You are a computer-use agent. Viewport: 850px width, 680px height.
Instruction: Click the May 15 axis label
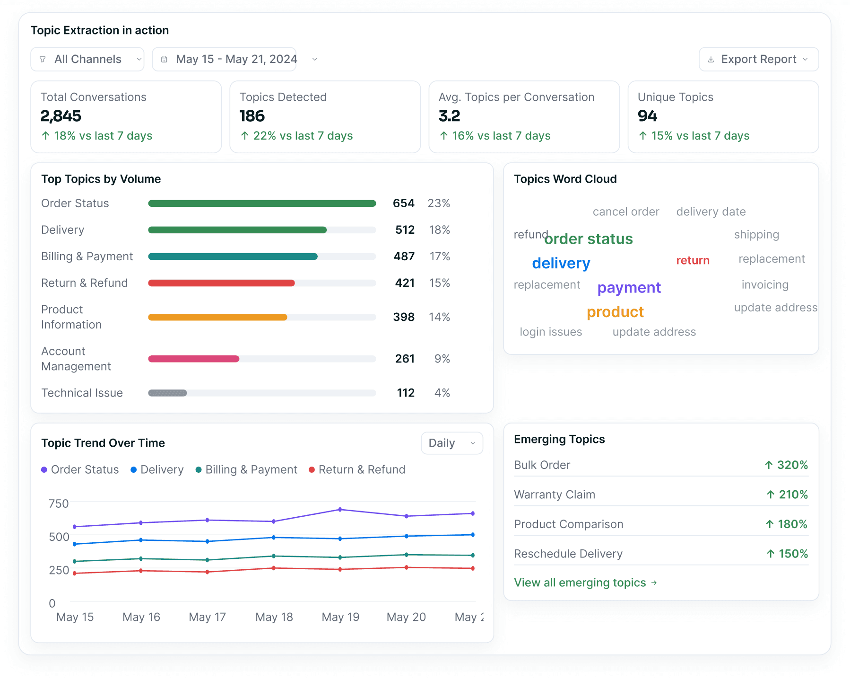pos(75,617)
